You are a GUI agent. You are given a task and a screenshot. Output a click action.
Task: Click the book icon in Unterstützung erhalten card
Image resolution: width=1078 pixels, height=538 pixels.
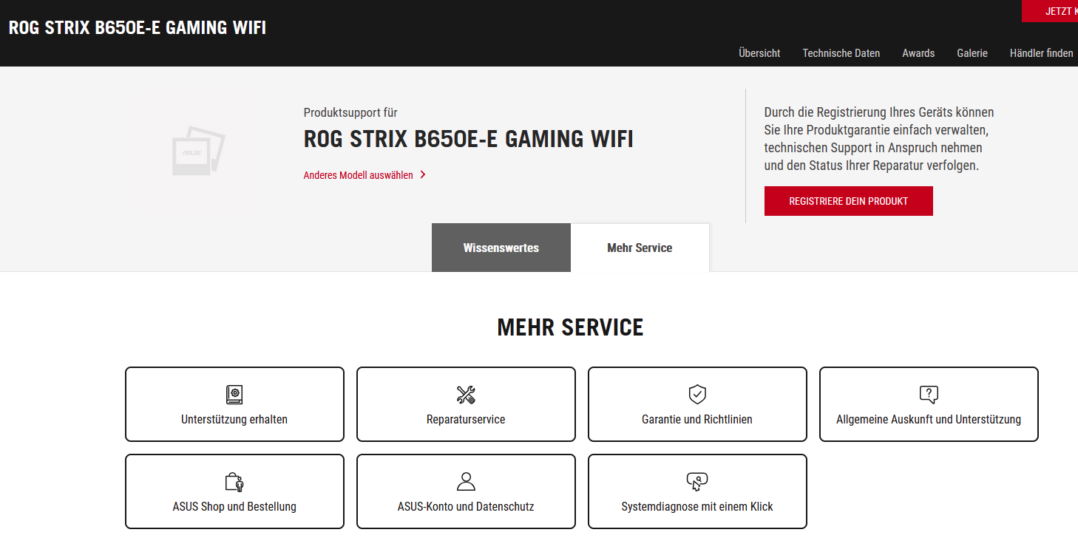[x=234, y=395]
